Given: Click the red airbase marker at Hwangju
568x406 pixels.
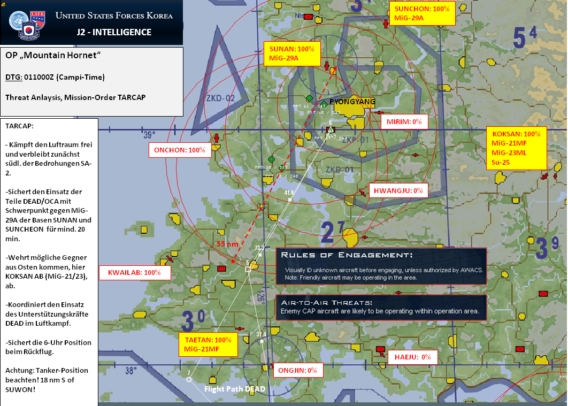Looking at the screenshot, I should coord(362,193).
